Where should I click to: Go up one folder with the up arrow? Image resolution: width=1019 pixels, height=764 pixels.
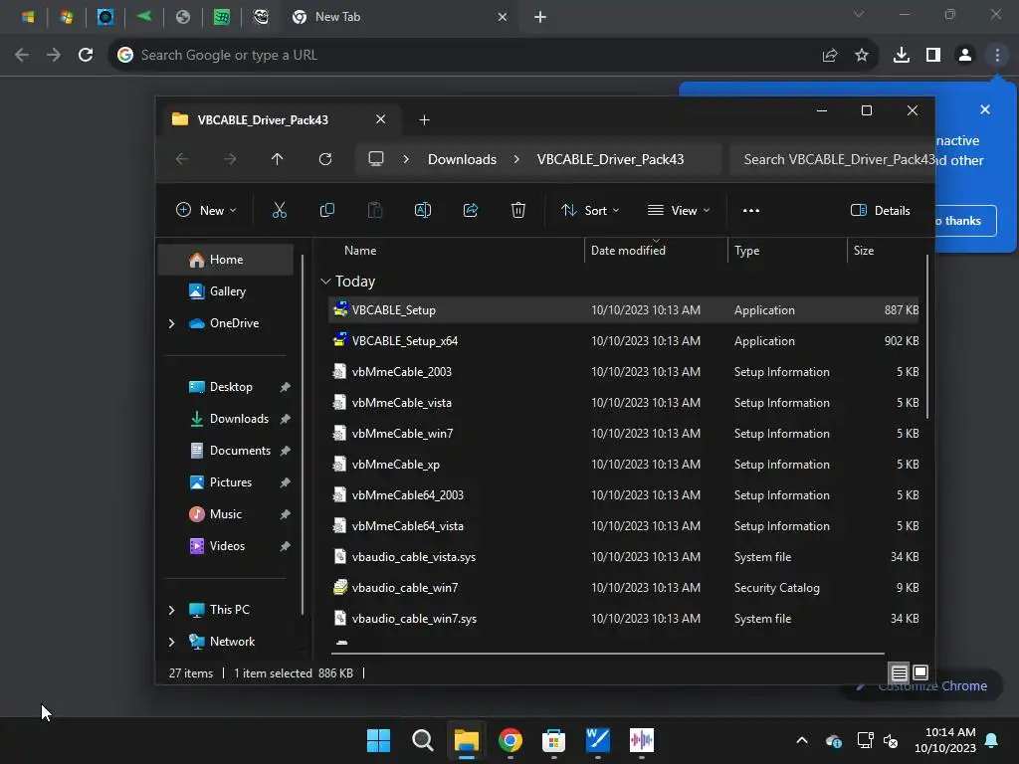coord(277,159)
